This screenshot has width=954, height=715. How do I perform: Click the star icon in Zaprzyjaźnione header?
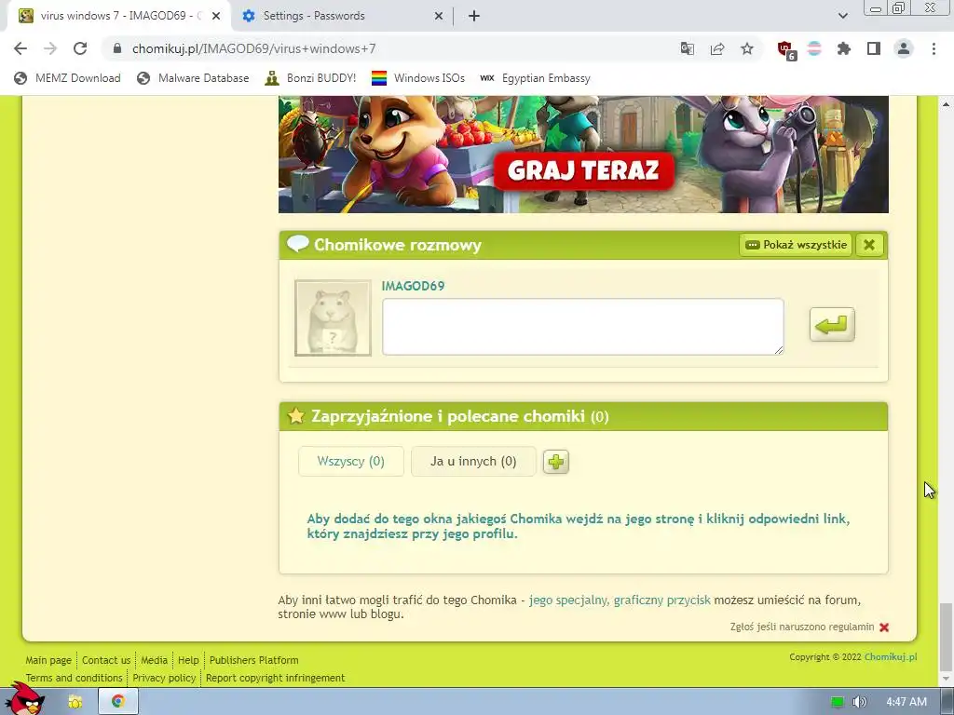tap(296, 416)
